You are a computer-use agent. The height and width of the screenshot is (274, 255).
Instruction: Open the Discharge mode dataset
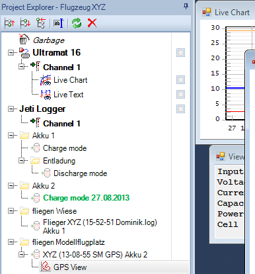[x=80, y=173]
